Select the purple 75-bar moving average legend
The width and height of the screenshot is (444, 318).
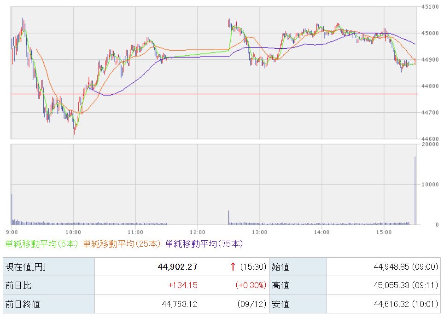204,243
